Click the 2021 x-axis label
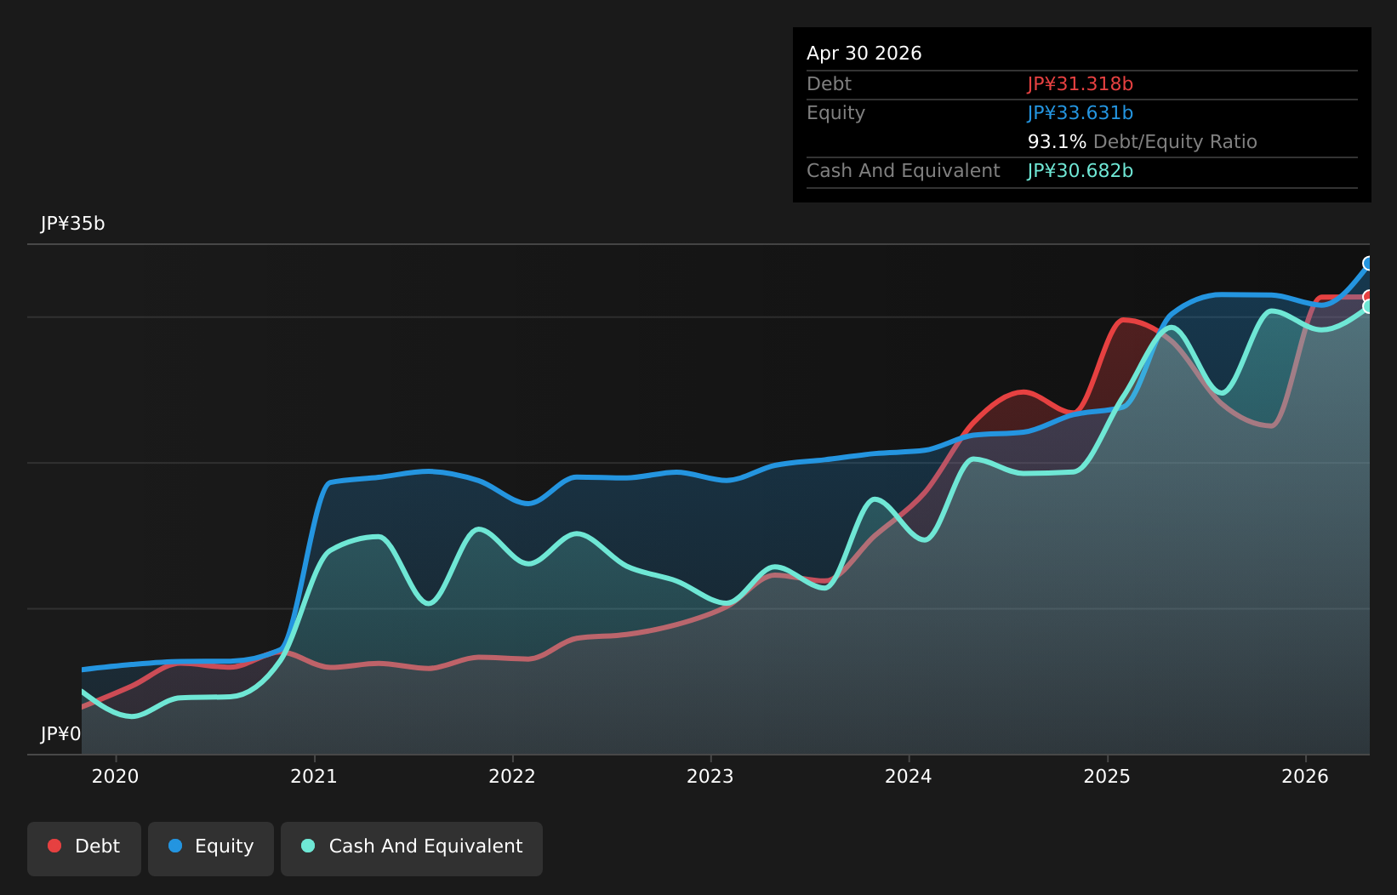 point(314,776)
